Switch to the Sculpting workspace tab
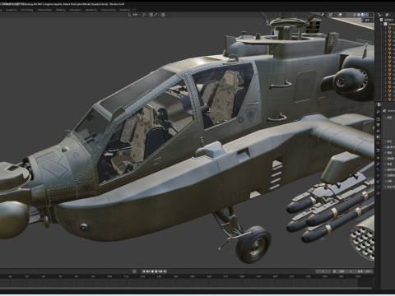Screen dimensions: 395x296 coord(12,10)
